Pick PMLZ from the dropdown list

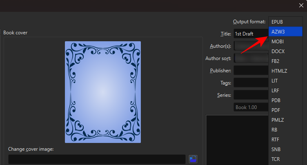(285, 120)
